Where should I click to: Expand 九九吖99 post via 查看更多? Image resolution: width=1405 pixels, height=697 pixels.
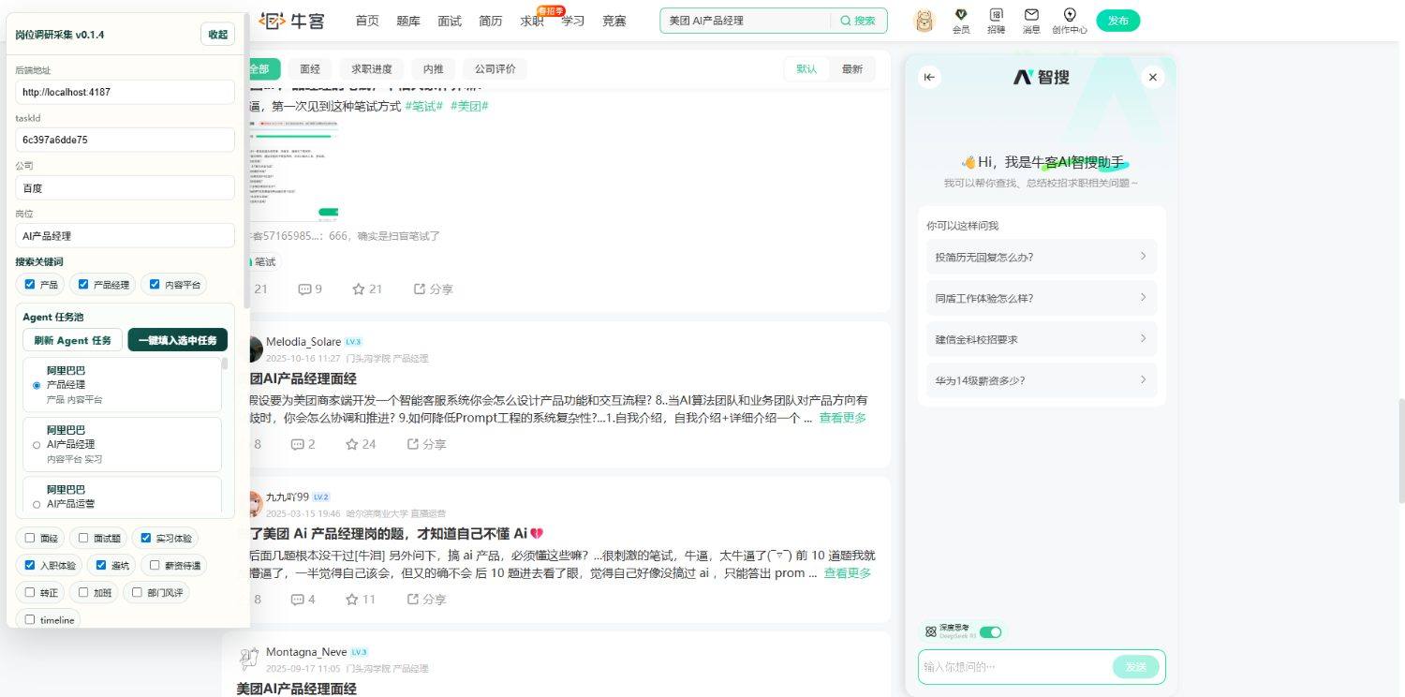click(848, 573)
